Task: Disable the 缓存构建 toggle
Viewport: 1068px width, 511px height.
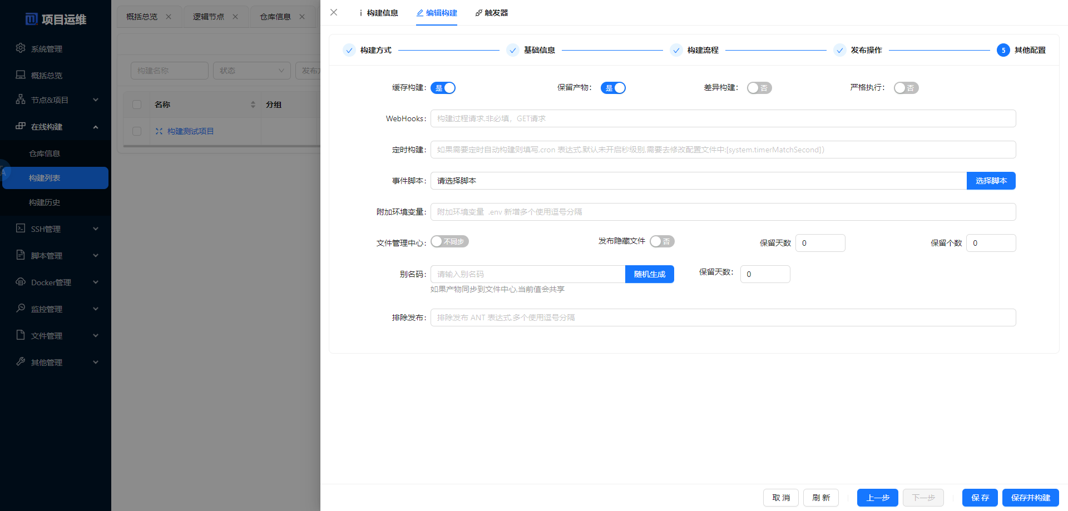Action: coord(443,87)
